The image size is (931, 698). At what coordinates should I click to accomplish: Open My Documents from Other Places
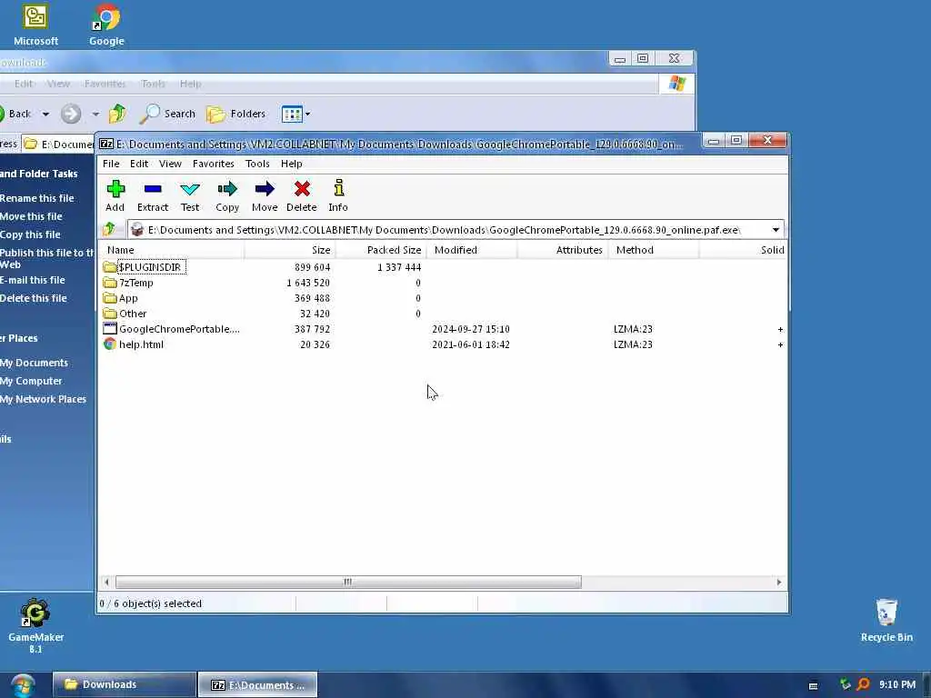(34, 363)
